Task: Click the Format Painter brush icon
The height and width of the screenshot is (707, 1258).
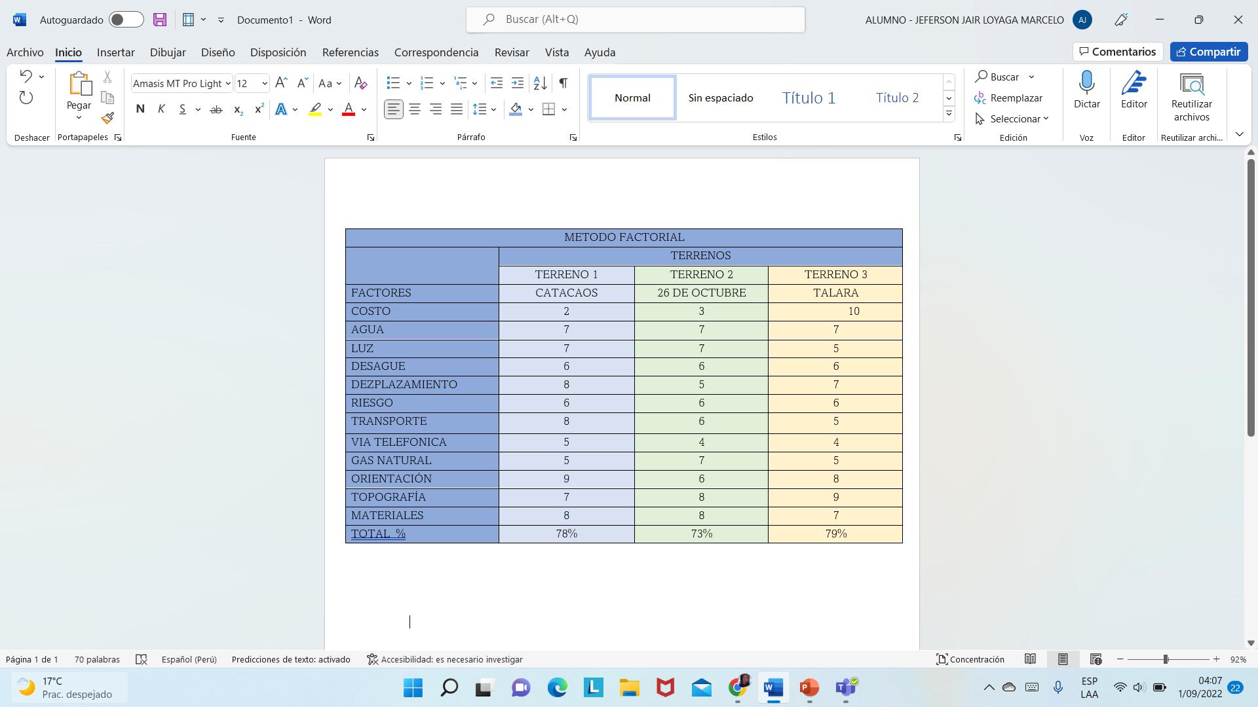Action: [107, 118]
